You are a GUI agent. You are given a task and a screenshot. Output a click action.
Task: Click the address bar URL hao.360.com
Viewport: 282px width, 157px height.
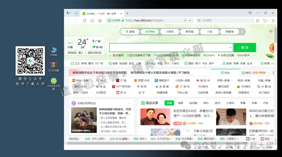click(144, 20)
